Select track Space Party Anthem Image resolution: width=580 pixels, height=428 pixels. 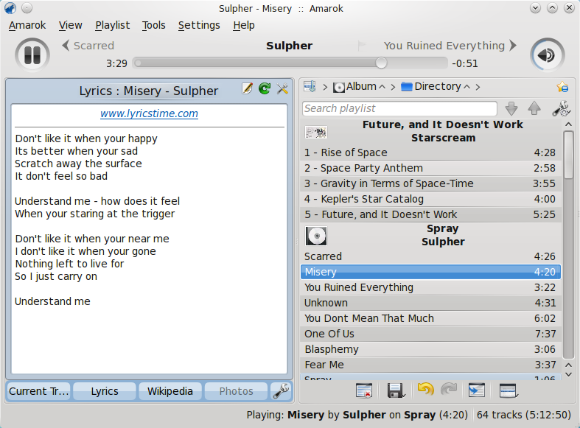(x=430, y=168)
